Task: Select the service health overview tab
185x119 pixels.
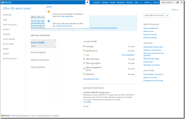Action: [43, 44]
